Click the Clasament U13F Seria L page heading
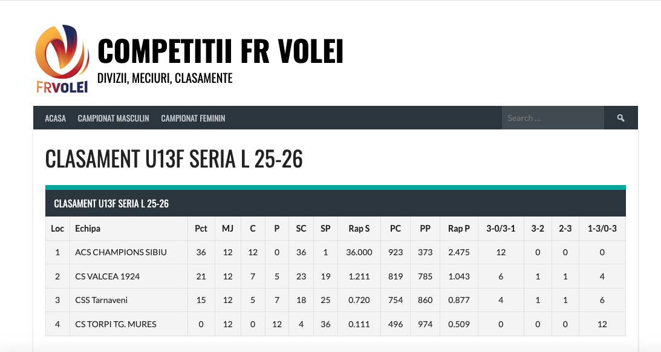 click(174, 159)
